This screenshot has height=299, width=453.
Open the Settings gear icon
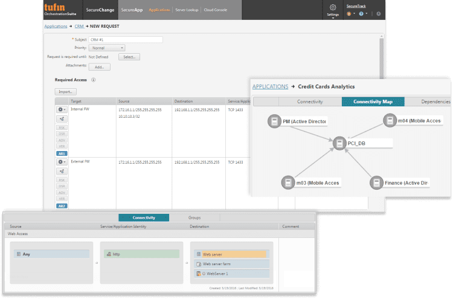tap(333, 7)
